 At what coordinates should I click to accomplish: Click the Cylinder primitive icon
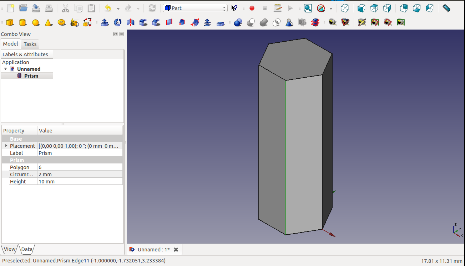point(22,23)
